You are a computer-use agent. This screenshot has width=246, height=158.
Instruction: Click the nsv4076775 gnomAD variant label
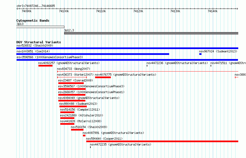click(125, 75)
